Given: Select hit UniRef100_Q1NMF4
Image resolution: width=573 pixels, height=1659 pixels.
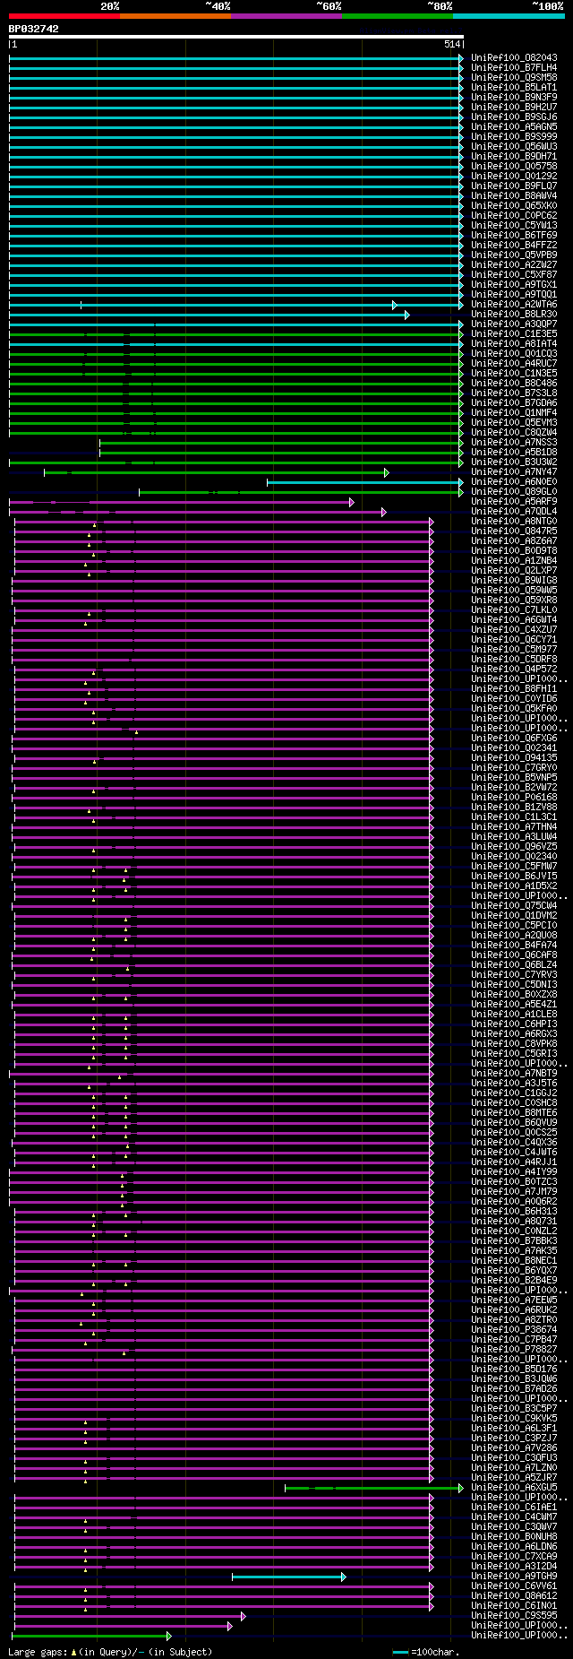Looking at the screenshot, I should point(514,412).
